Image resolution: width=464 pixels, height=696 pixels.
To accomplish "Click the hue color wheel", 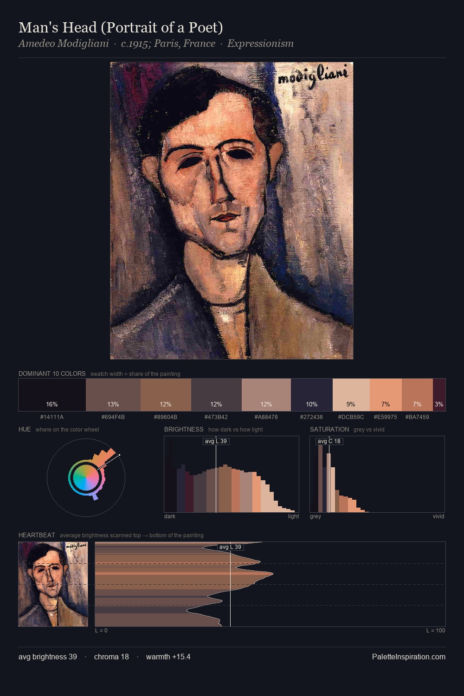I will (x=86, y=477).
